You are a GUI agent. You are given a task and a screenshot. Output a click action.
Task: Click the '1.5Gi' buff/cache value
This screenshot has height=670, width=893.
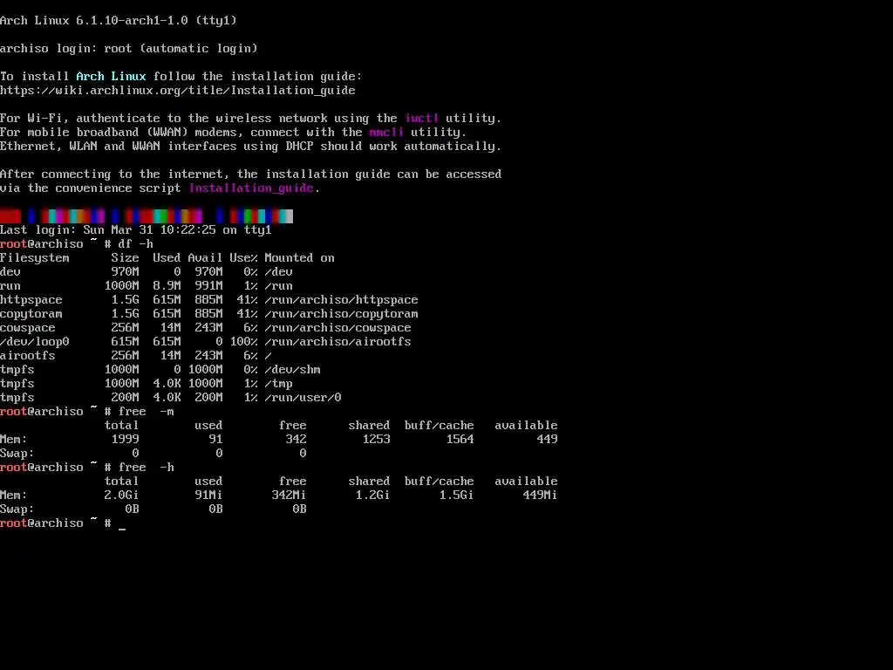point(457,496)
